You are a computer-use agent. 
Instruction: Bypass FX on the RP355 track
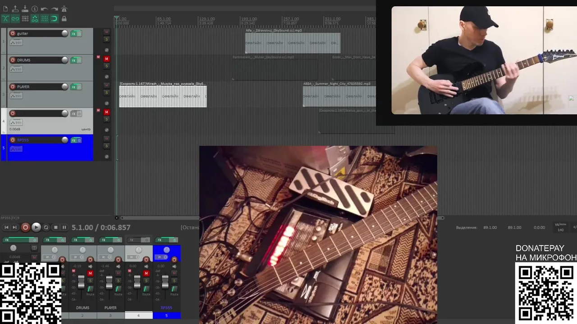tap(79, 140)
